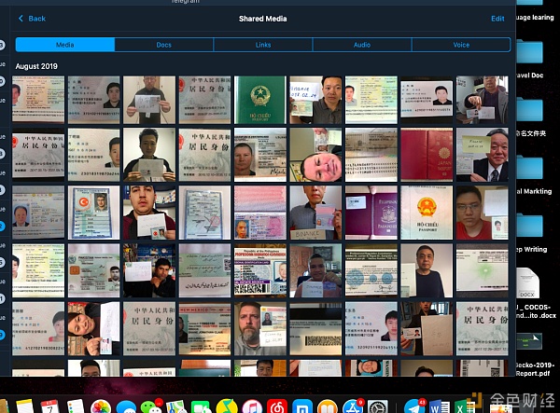View the purple Pilipinas passport cover thumbnail
Viewport: 560px width, 413px height.
371,213
